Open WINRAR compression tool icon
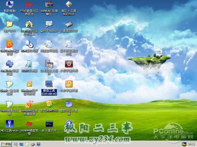Image resolution: width=197 pixels, height=147 pixels. [49, 4]
